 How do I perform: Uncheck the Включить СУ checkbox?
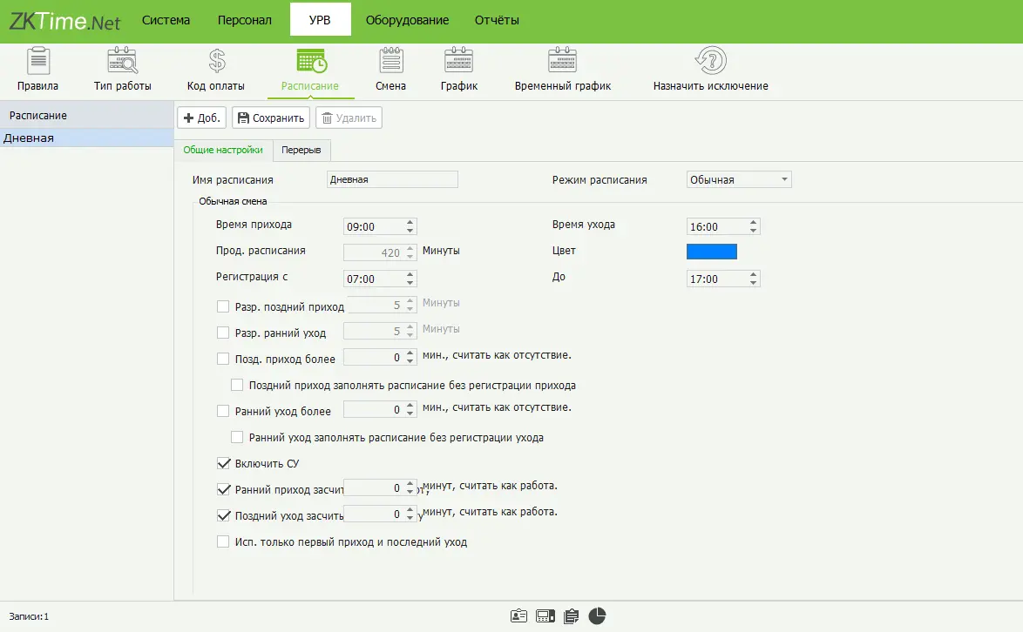(223, 463)
